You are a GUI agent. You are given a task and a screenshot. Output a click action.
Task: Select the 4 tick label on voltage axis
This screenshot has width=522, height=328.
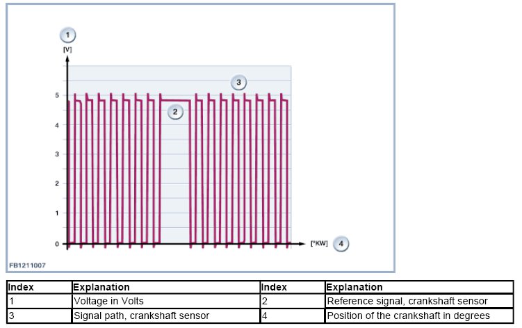(58, 125)
